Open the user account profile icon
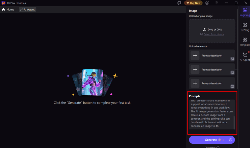The width and height of the screenshot is (250, 148). click(x=207, y=3)
